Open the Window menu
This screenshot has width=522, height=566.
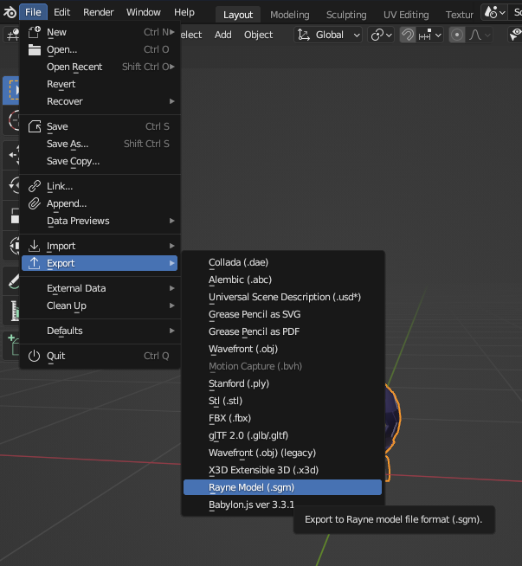pos(144,12)
